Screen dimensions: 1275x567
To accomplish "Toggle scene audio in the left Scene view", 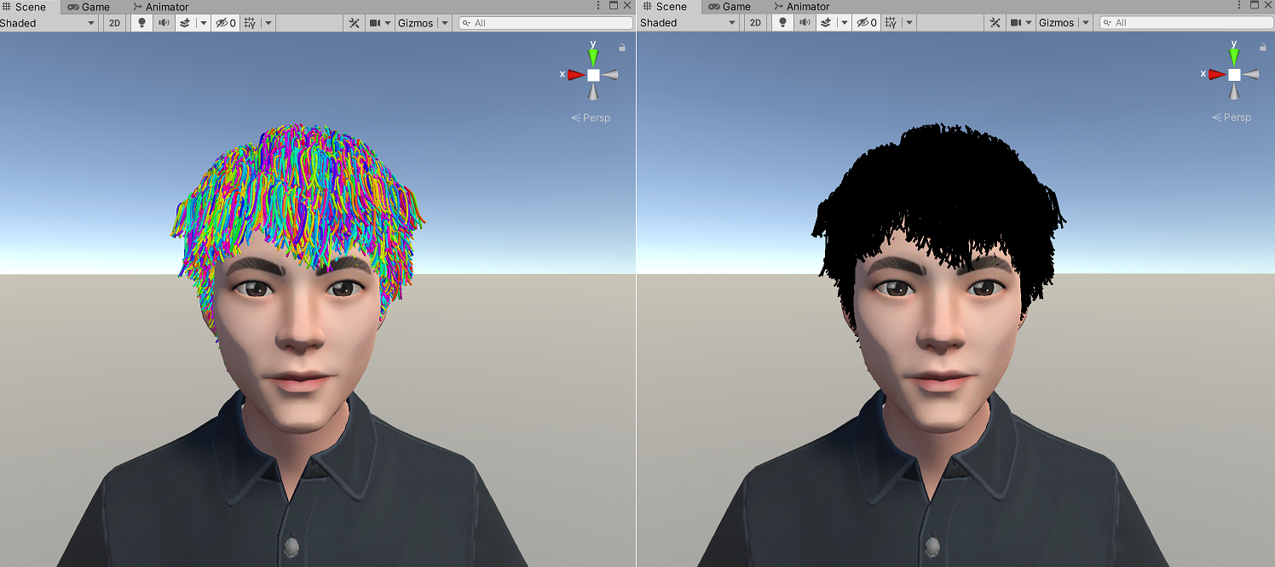I will (164, 22).
